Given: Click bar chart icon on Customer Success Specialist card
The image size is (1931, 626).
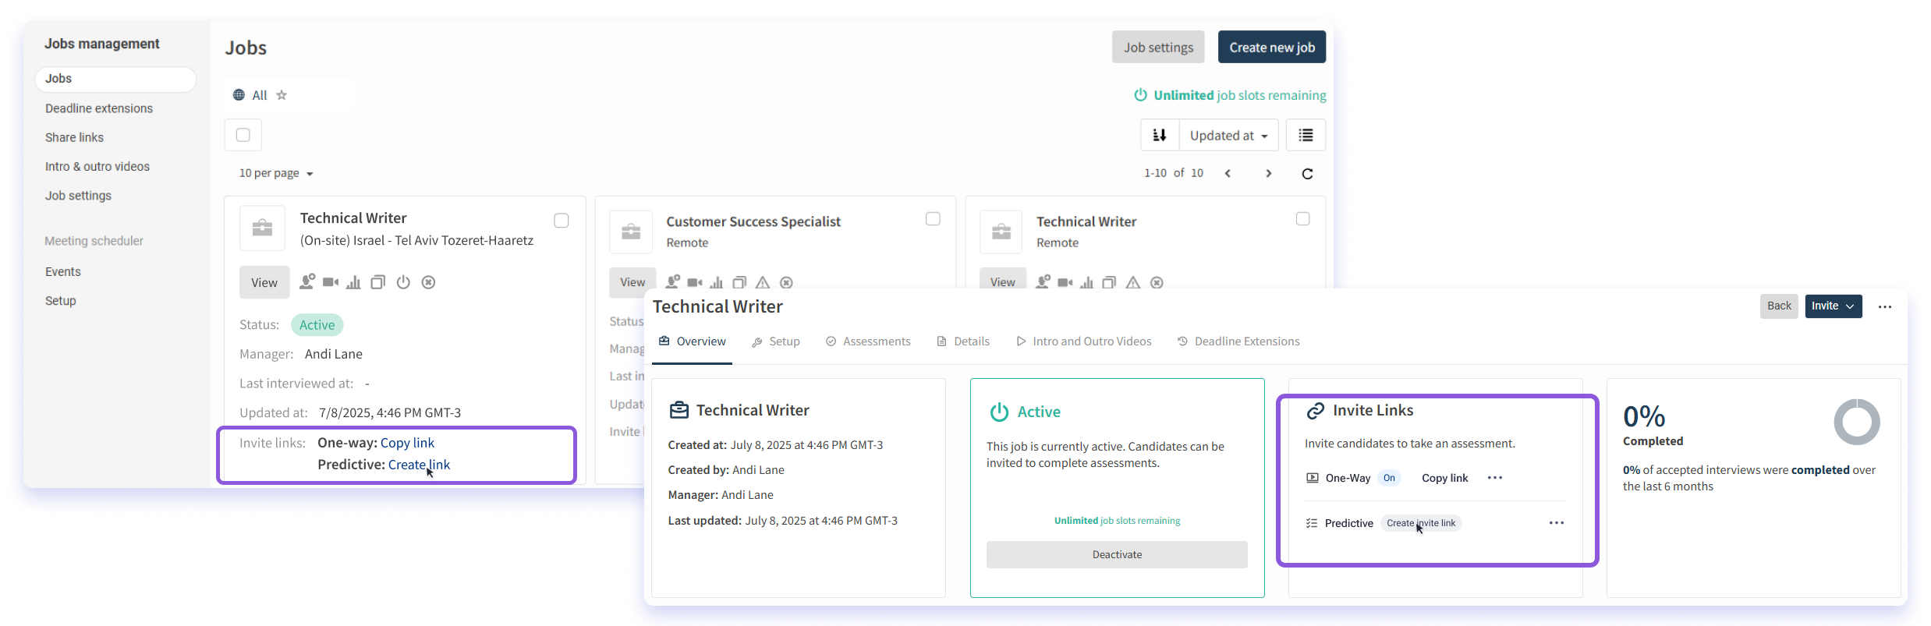Looking at the screenshot, I should click(717, 282).
